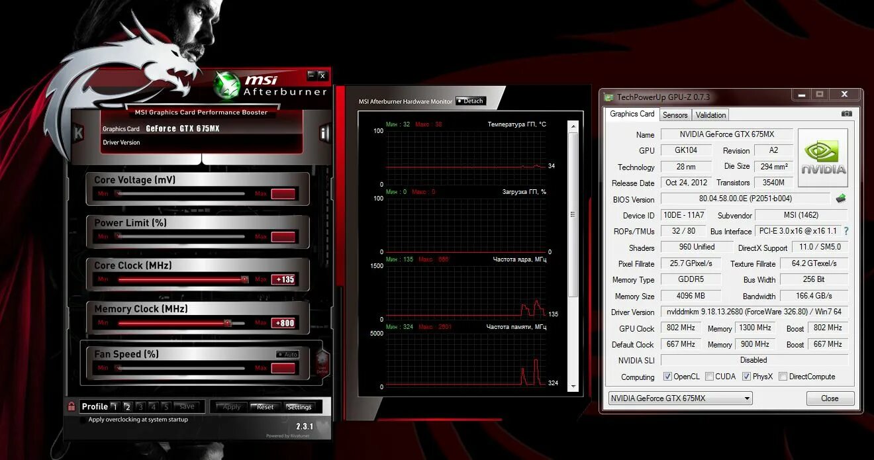Select profile slot 4

coord(153,406)
